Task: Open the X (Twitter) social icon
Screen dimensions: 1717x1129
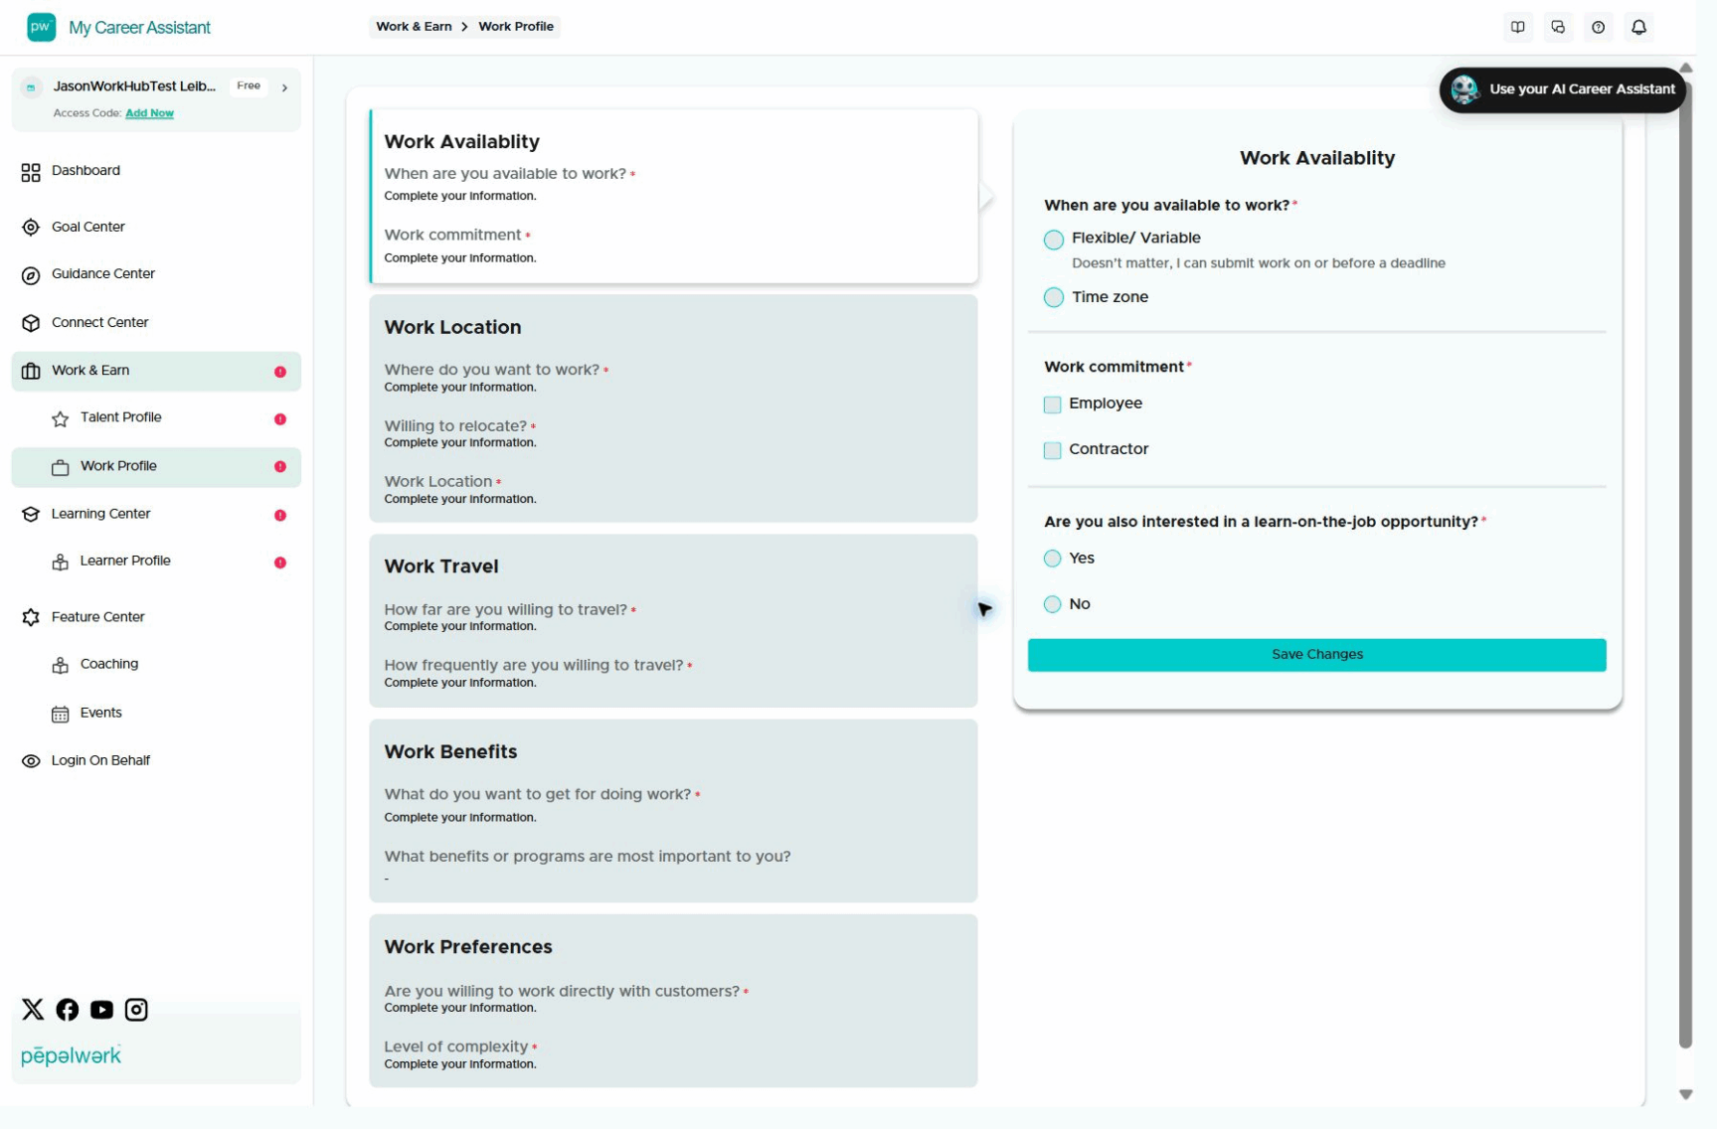Action: [33, 1010]
